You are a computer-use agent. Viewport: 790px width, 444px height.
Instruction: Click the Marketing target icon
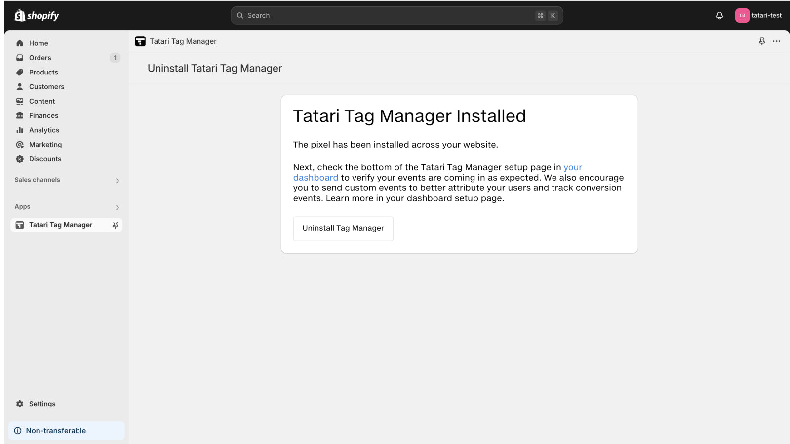point(20,145)
